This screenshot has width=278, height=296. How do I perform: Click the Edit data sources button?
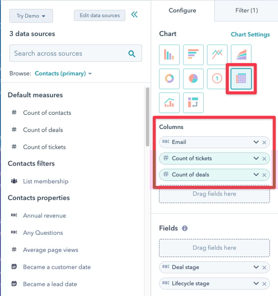(x=100, y=15)
